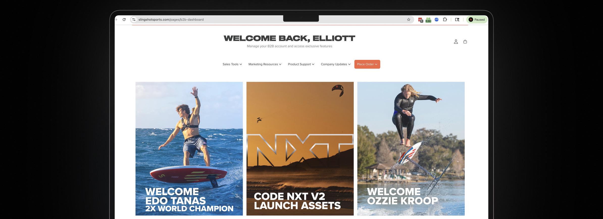Viewport: 603px width, 219px height.
Task: Expand the Marketing Resources dropdown
Action: (x=265, y=64)
